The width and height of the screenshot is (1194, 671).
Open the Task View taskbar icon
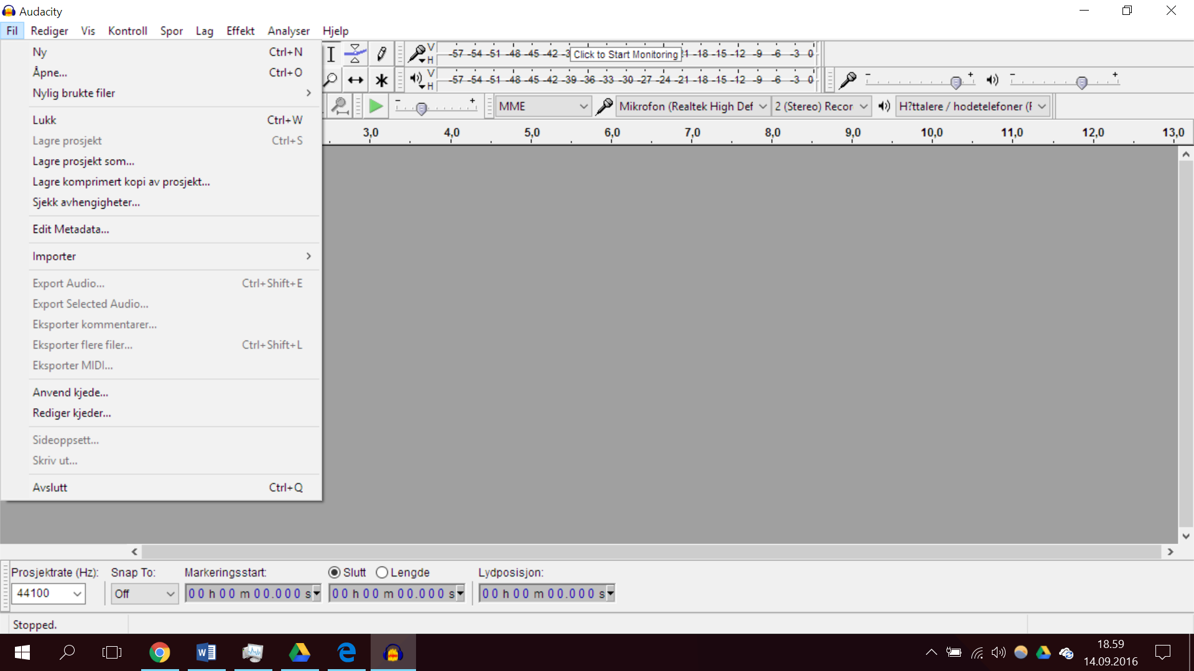[112, 652]
